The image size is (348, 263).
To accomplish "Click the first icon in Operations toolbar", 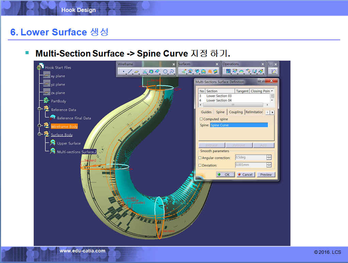I will tap(228, 72).
